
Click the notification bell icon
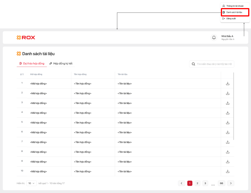(214, 38)
